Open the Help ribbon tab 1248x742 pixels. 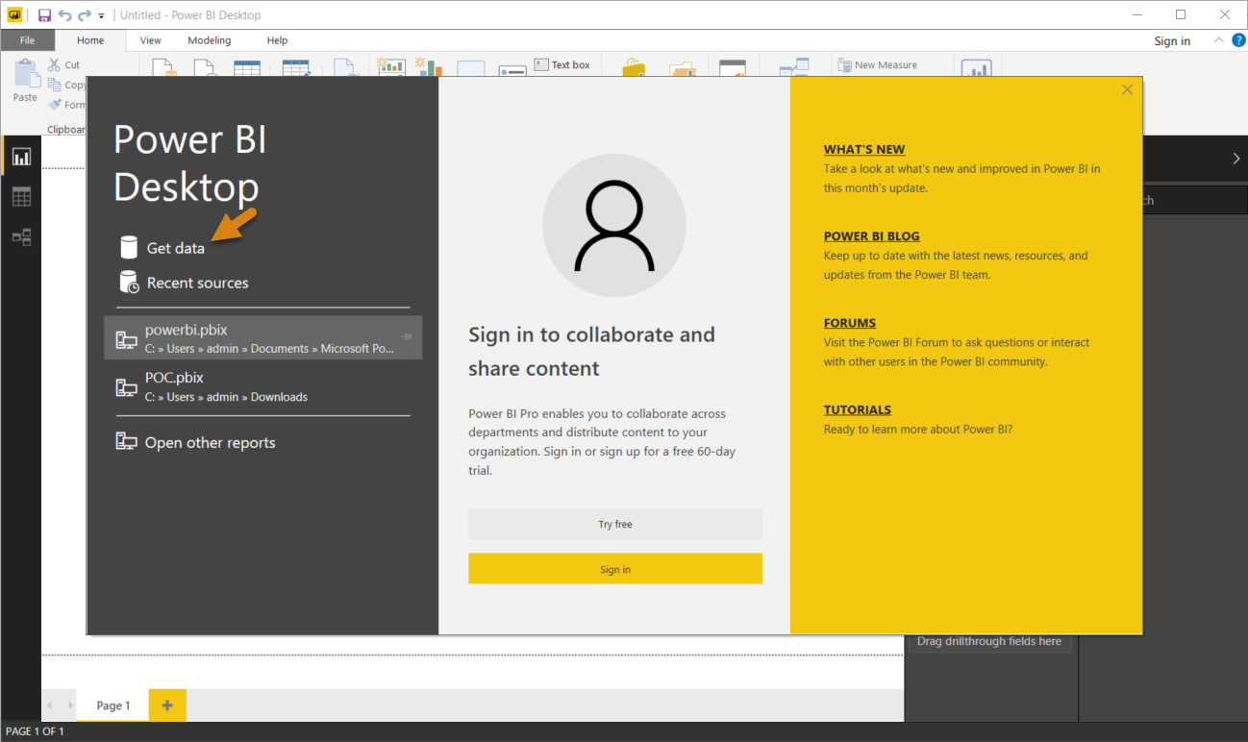click(x=277, y=40)
